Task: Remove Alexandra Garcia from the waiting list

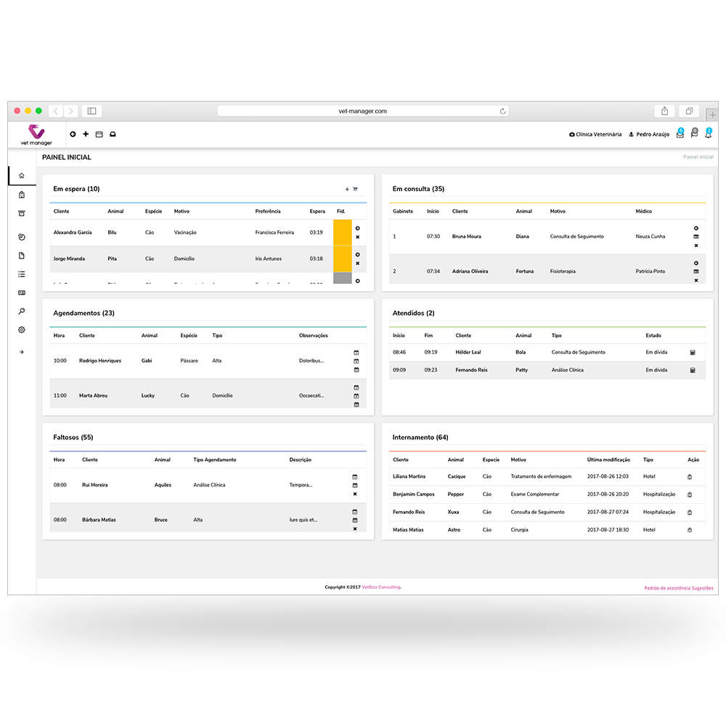Action: [x=357, y=237]
